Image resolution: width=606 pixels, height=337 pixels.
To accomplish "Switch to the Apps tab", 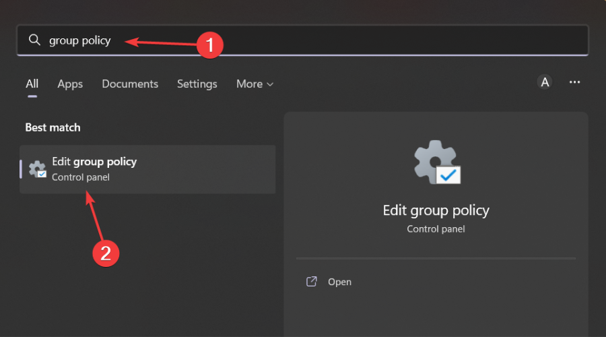I will click(x=70, y=84).
